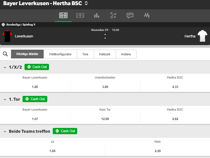Click the Bayer Leverkusen - Hertha BSC title
The image size is (210, 158).
tap(42, 3)
